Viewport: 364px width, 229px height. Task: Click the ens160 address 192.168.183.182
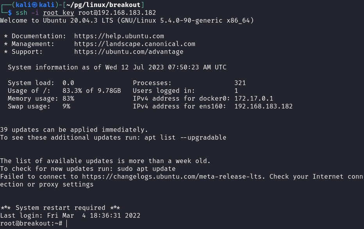click(x=264, y=107)
